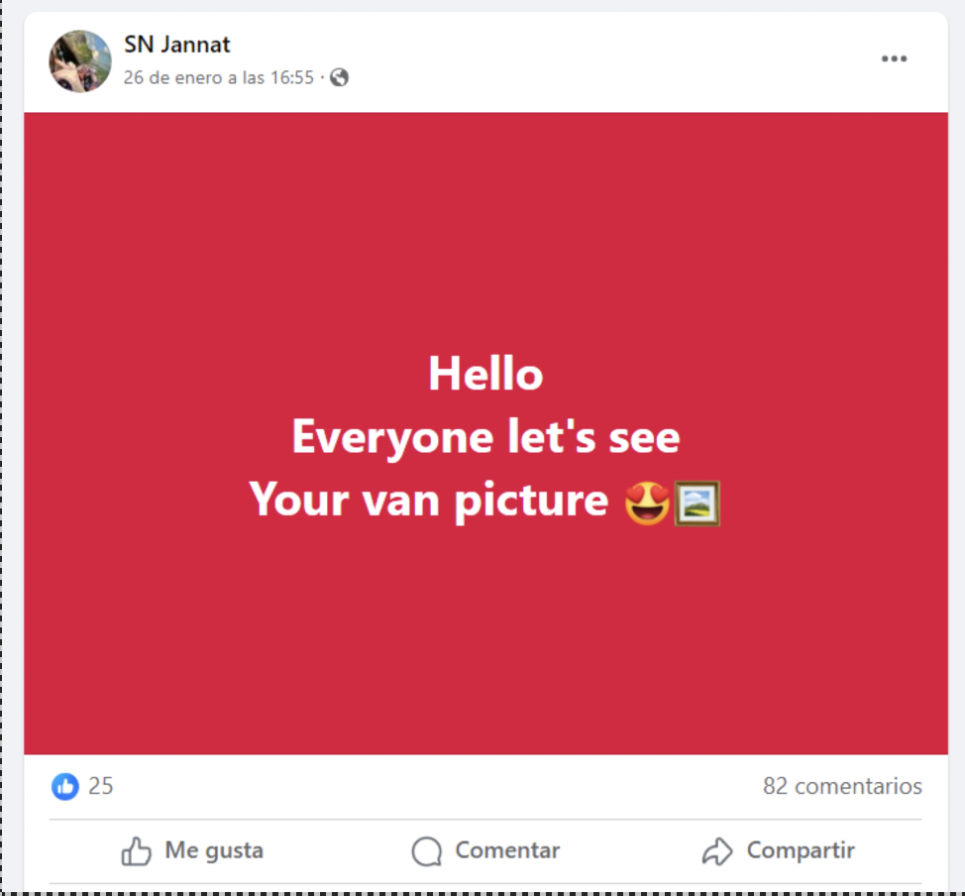View the 25 reactions count
This screenshot has width=965, height=896.
click(101, 786)
